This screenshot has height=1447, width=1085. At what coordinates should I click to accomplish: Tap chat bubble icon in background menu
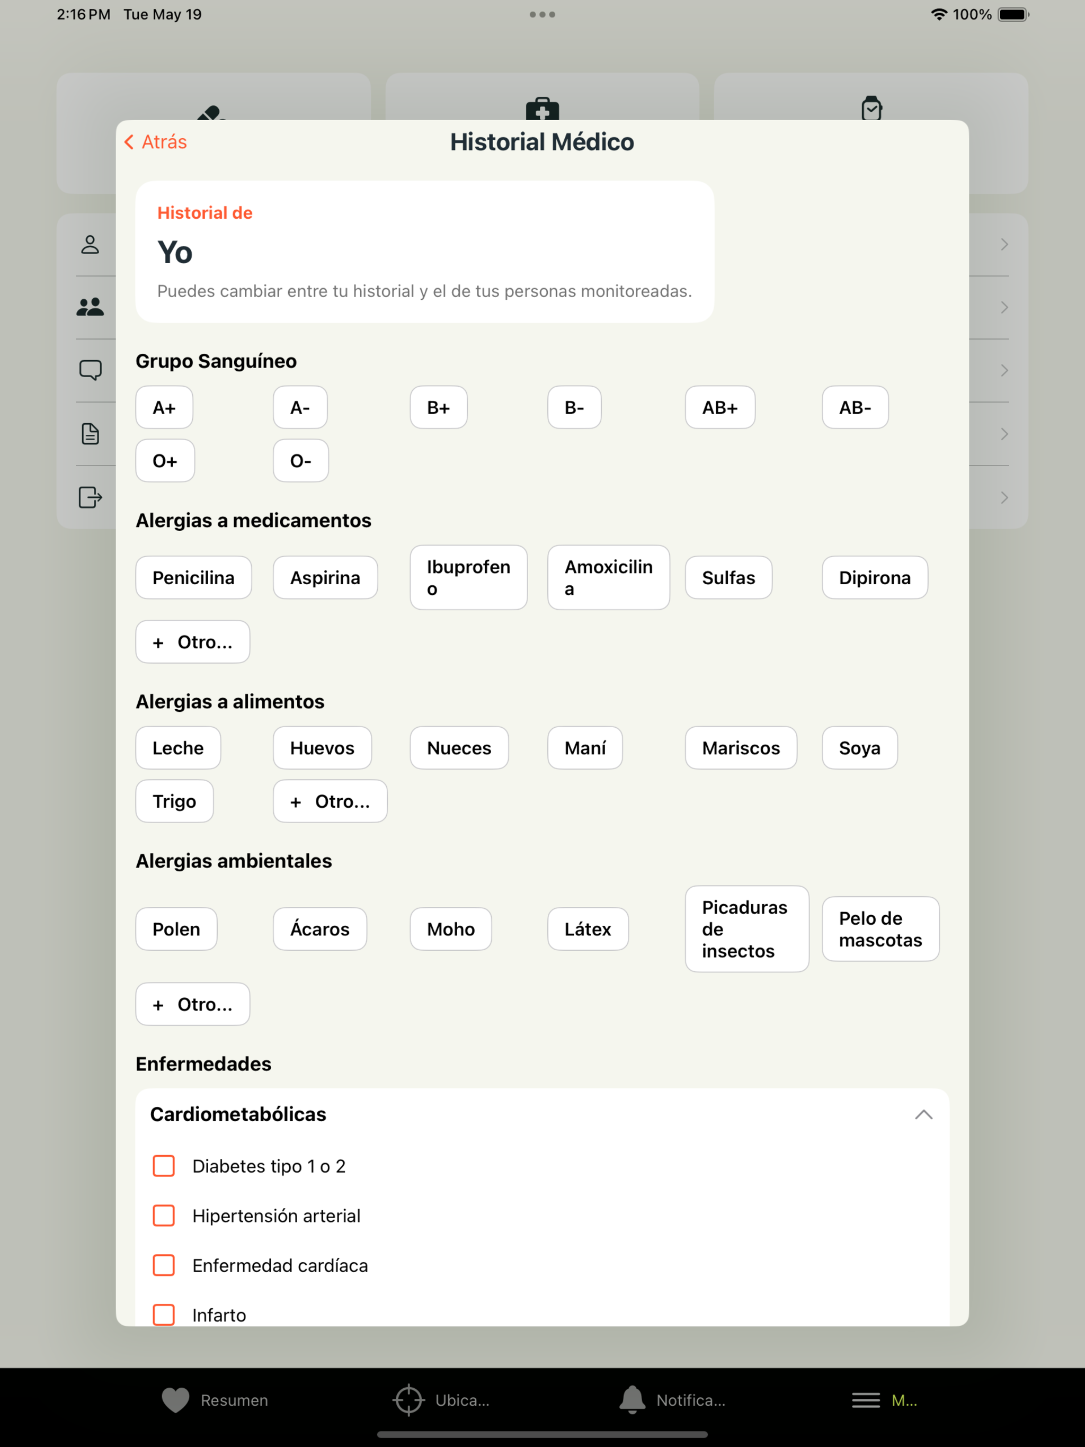[90, 370]
